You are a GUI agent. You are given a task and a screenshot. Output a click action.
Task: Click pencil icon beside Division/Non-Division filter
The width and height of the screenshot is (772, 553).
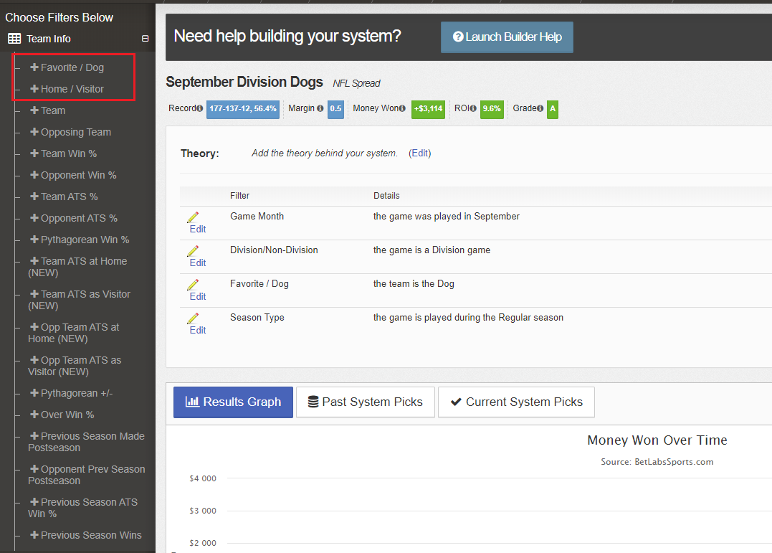click(x=192, y=250)
